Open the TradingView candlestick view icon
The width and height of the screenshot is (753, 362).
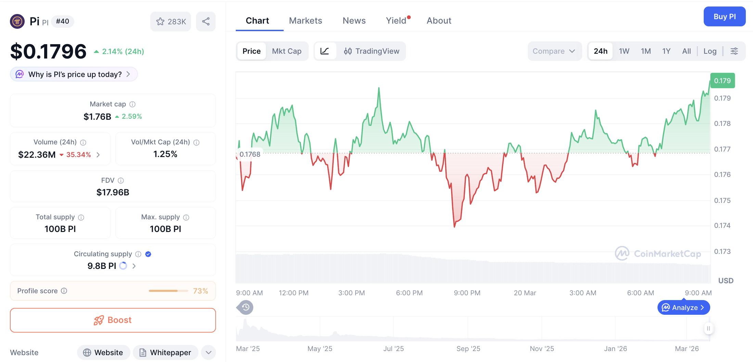click(348, 51)
